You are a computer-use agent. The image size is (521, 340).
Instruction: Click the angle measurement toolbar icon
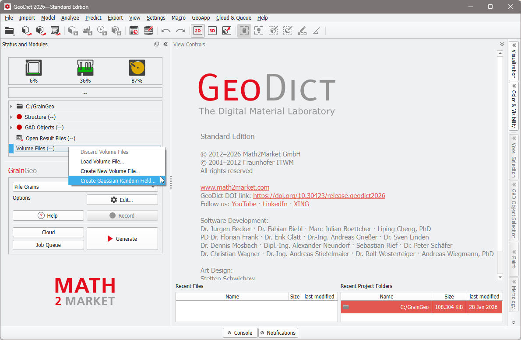coord(316,31)
